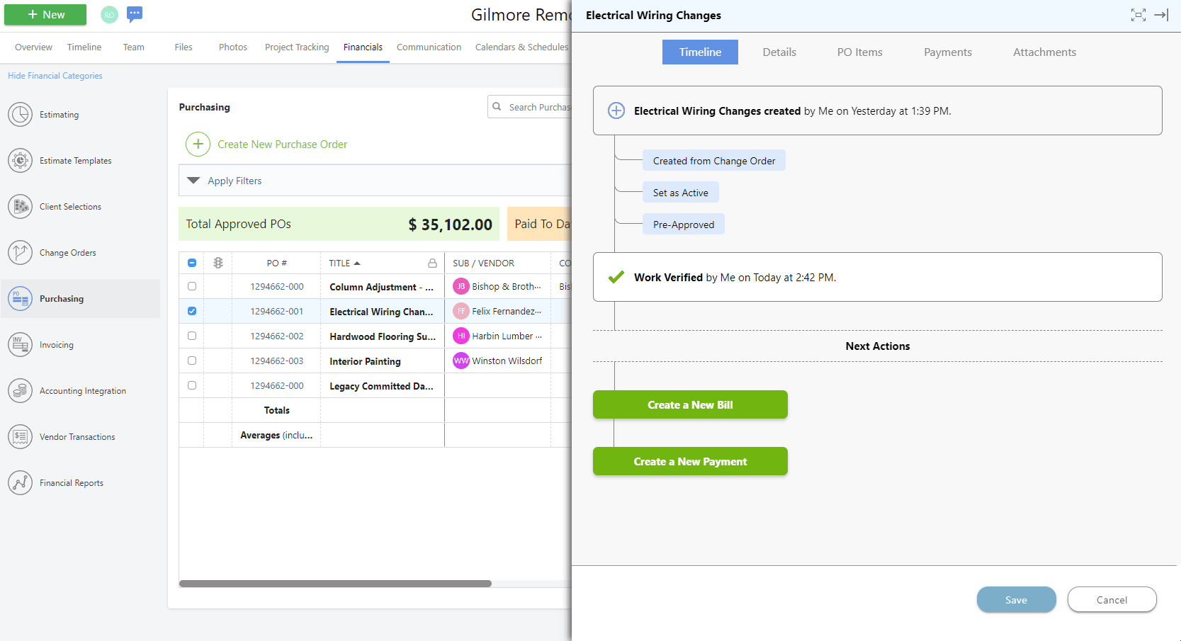This screenshot has height=641, width=1181.
Task: Open the Estimating category in the sidebar
Action: point(20,114)
